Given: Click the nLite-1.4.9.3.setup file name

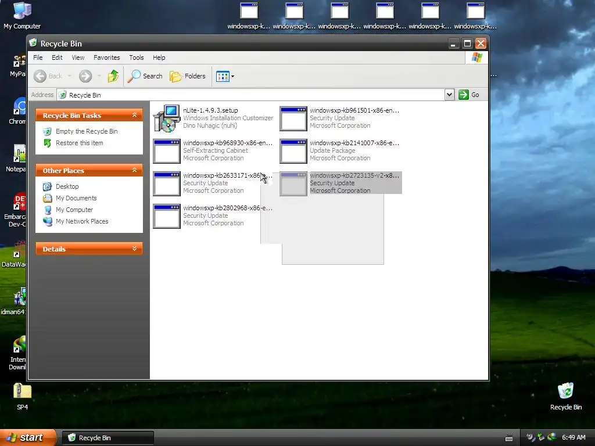Looking at the screenshot, I should pyautogui.click(x=210, y=110).
